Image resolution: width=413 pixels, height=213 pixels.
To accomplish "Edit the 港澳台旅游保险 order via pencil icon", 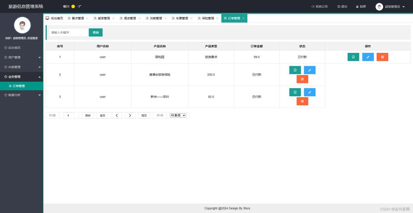I will point(309,70).
